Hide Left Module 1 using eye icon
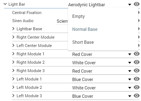Screen dimensions: 141x101 click(x=137, y=79)
